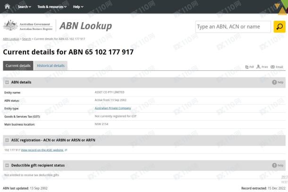Open the Tools & resources menu
The height and width of the screenshot is (192, 288).
pos(52,7)
